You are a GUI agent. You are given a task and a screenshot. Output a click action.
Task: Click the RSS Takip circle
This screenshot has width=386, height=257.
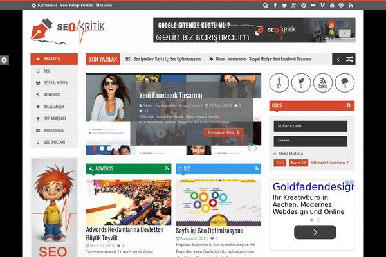pyautogui.click(x=323, y=83)
